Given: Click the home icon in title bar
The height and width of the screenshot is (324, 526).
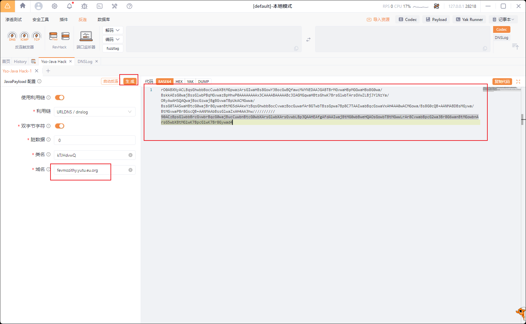Looking at the screenshot, I should 23,6.
